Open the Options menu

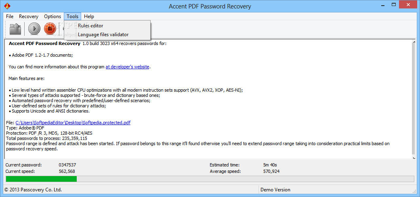click(x=52, y=16)
